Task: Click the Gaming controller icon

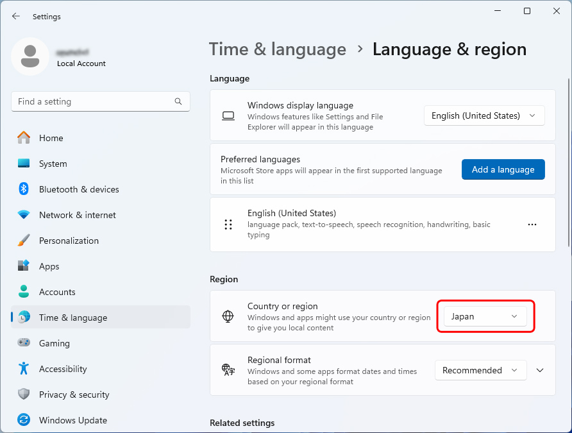Action: pyautogui.click(x=24, y=343)
